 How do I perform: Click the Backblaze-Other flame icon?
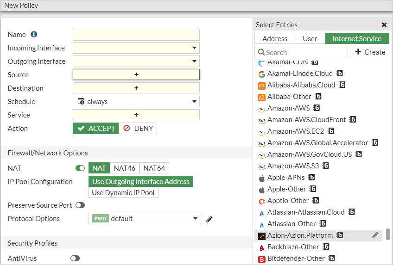(262, 247)
